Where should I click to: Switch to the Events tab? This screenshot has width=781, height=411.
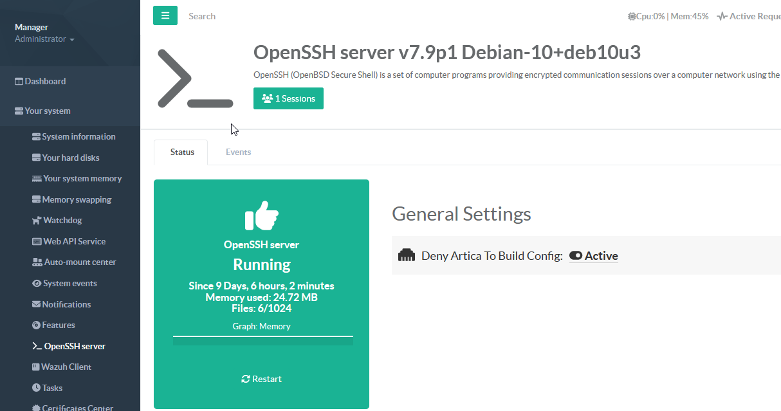tap(238, 152)
